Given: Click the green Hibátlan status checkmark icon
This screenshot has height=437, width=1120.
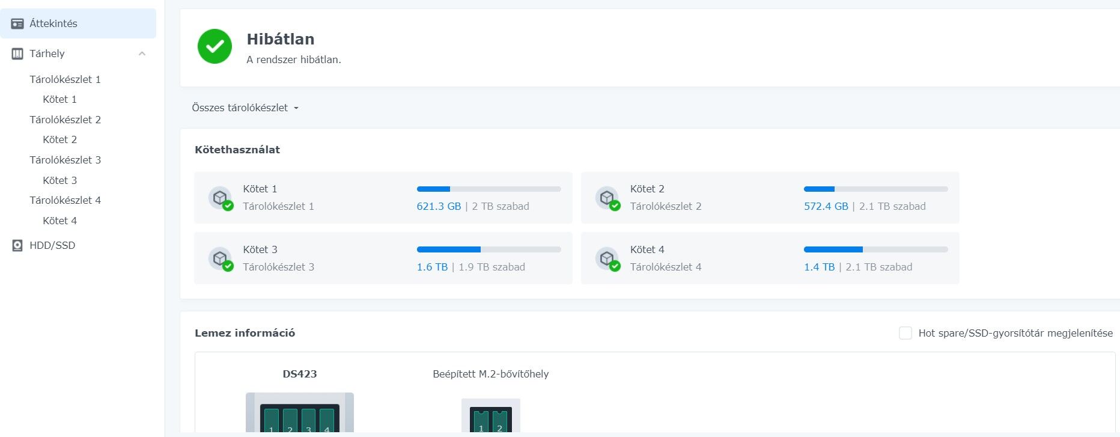Looking at the screenshot, I should [215, 46].
